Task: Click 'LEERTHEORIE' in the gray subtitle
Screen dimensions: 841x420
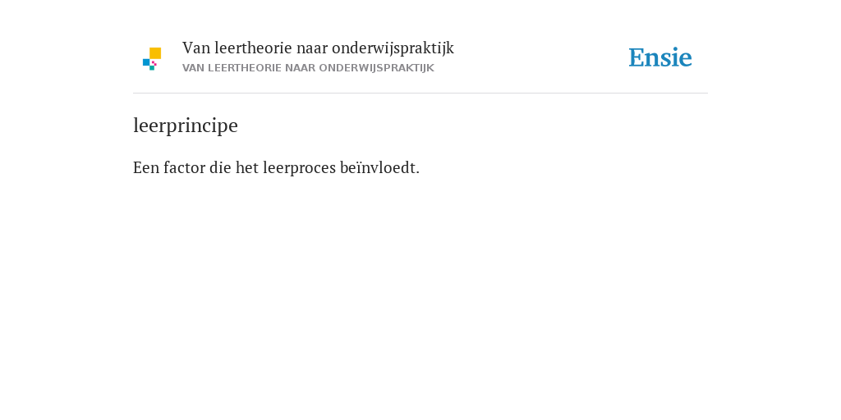Action: [245, 68]
